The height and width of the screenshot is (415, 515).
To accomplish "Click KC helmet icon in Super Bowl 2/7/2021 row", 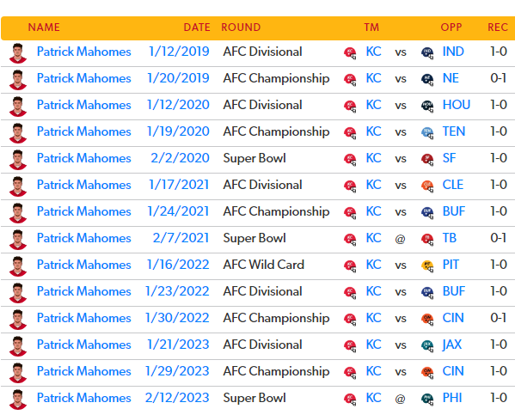I will tap(350, 240).
